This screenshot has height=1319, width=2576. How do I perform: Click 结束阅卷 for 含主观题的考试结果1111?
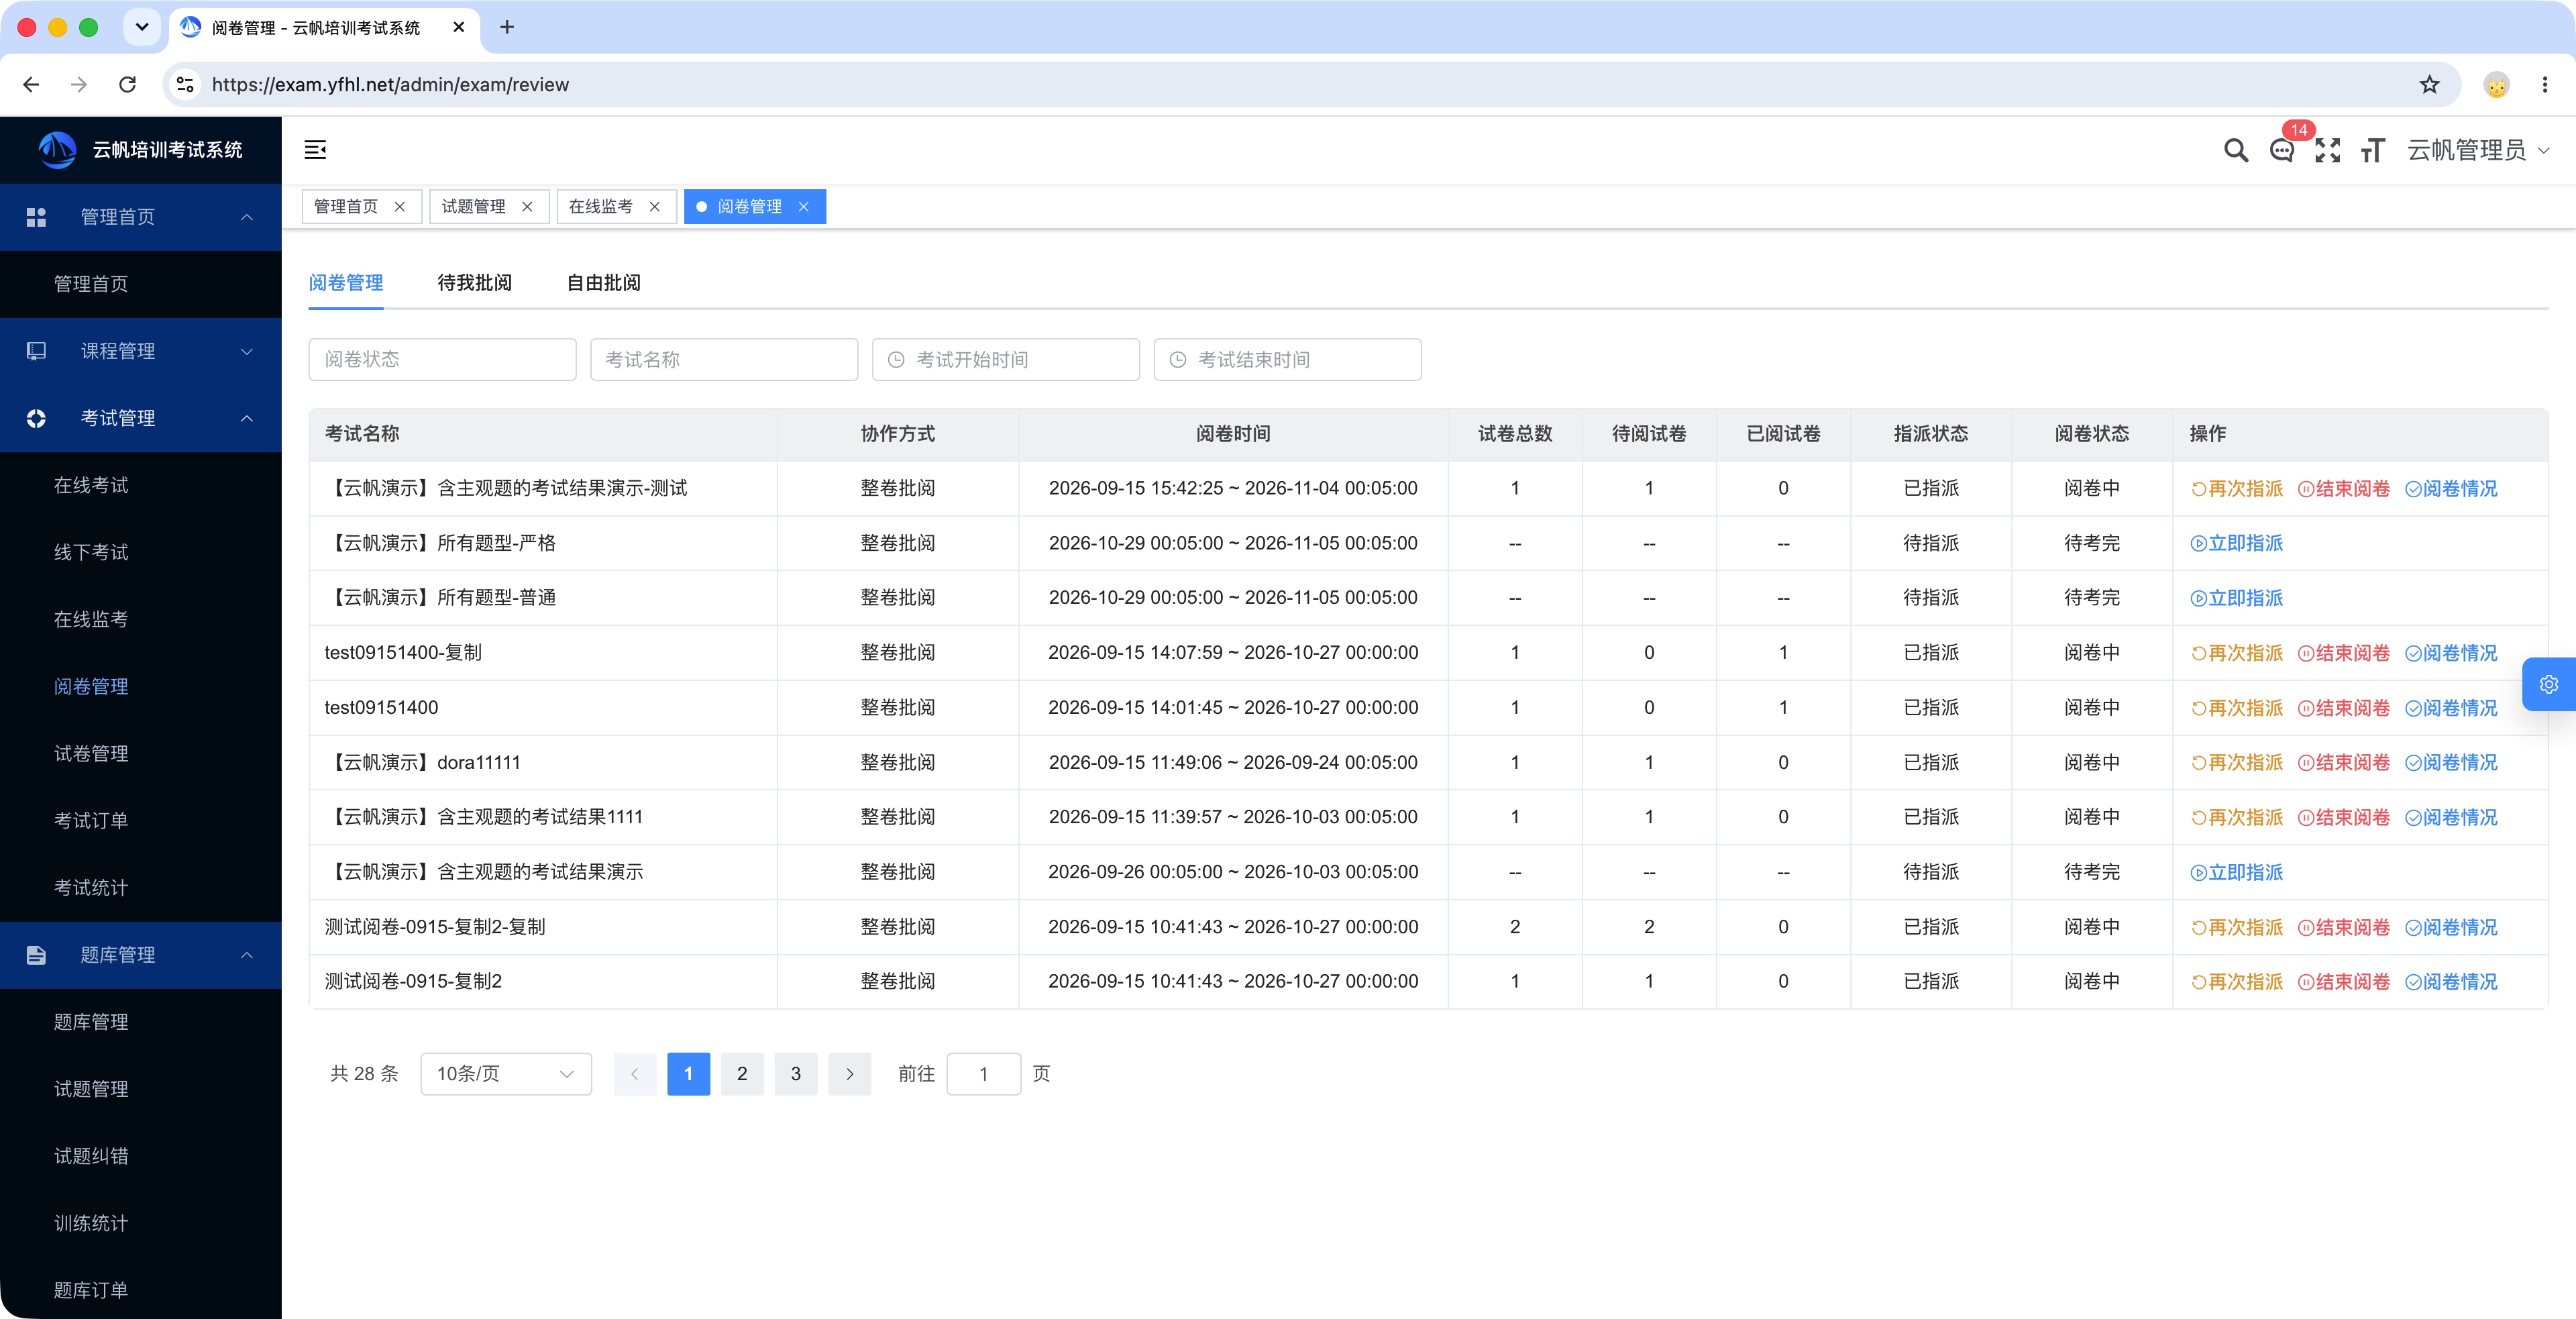(2344, 817)
